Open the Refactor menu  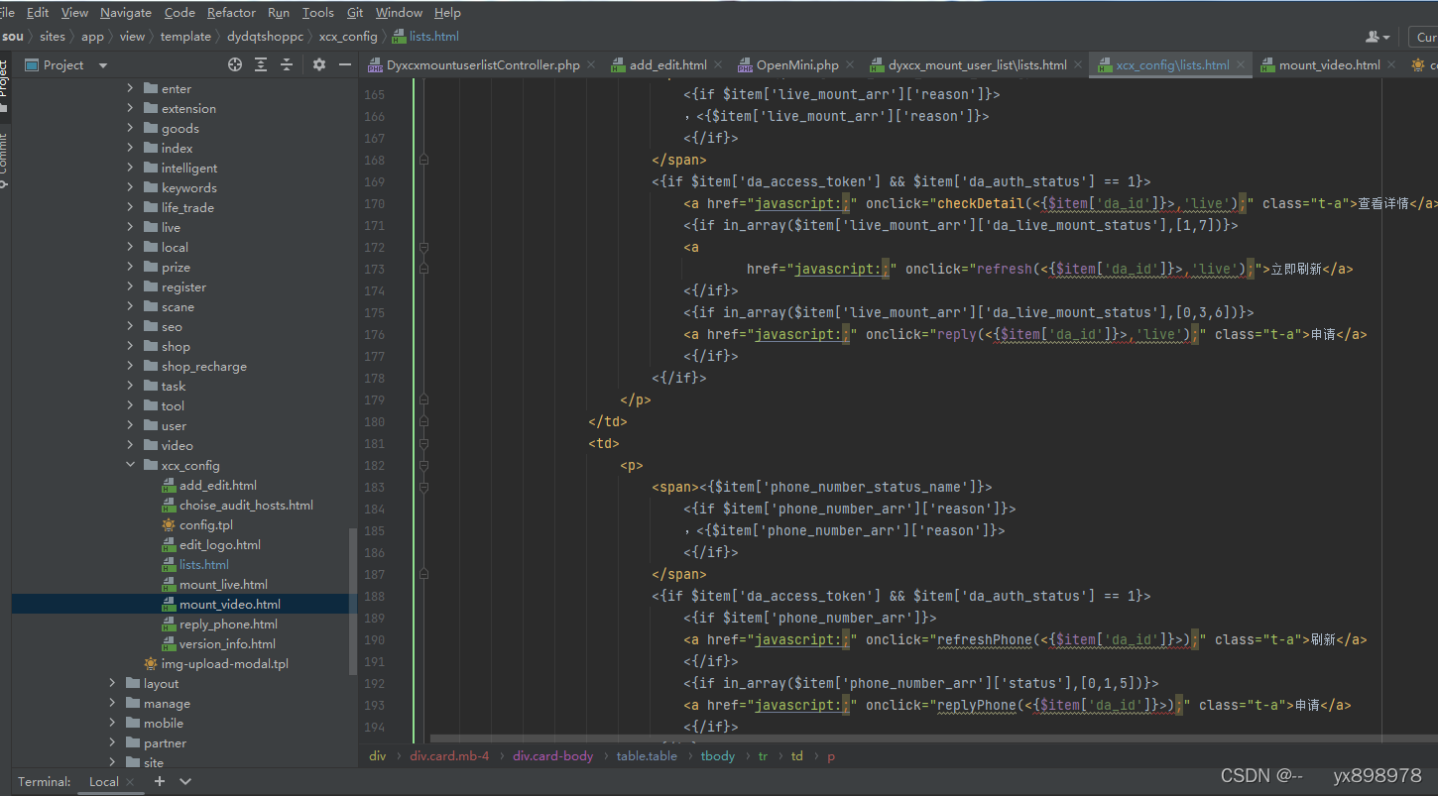point(231,13)
